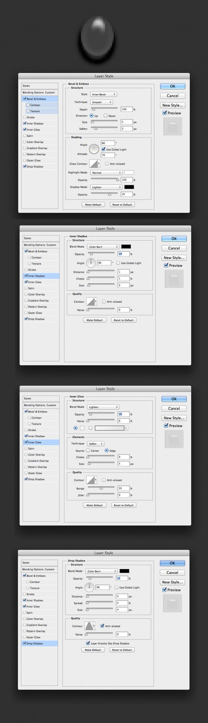Click Make Default in the Bevel & Emboss panel
Viewport: 208px width, 723px height.
(93, 205)
